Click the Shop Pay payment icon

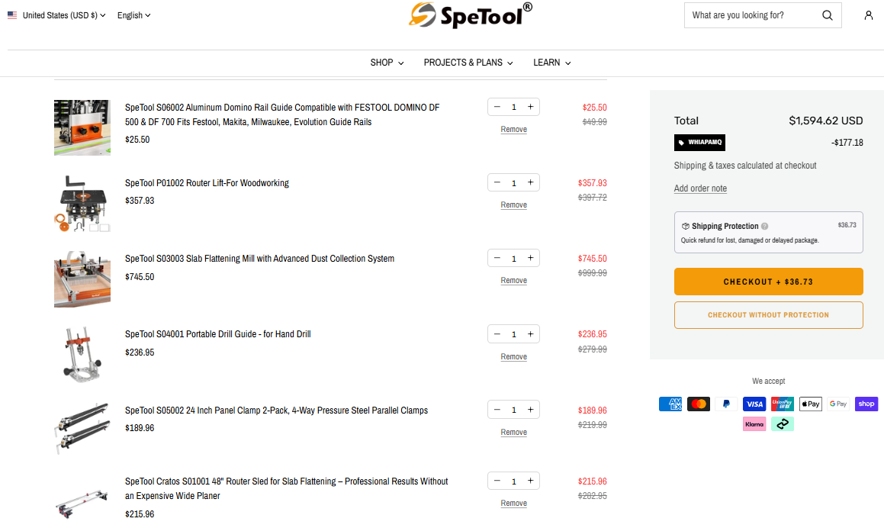pyautogui.click(x=866, y=404)
